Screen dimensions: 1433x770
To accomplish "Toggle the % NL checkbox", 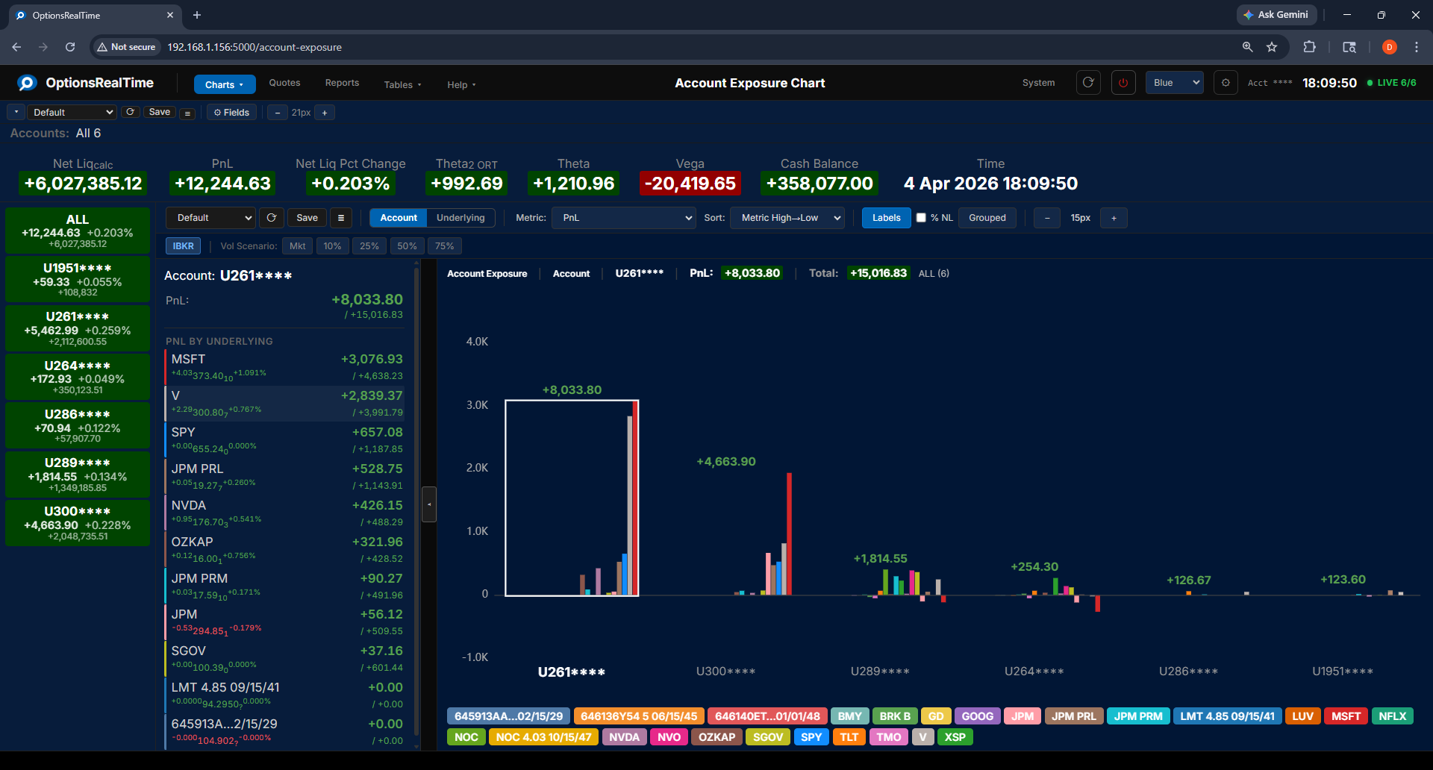I will tap(922, 218).
